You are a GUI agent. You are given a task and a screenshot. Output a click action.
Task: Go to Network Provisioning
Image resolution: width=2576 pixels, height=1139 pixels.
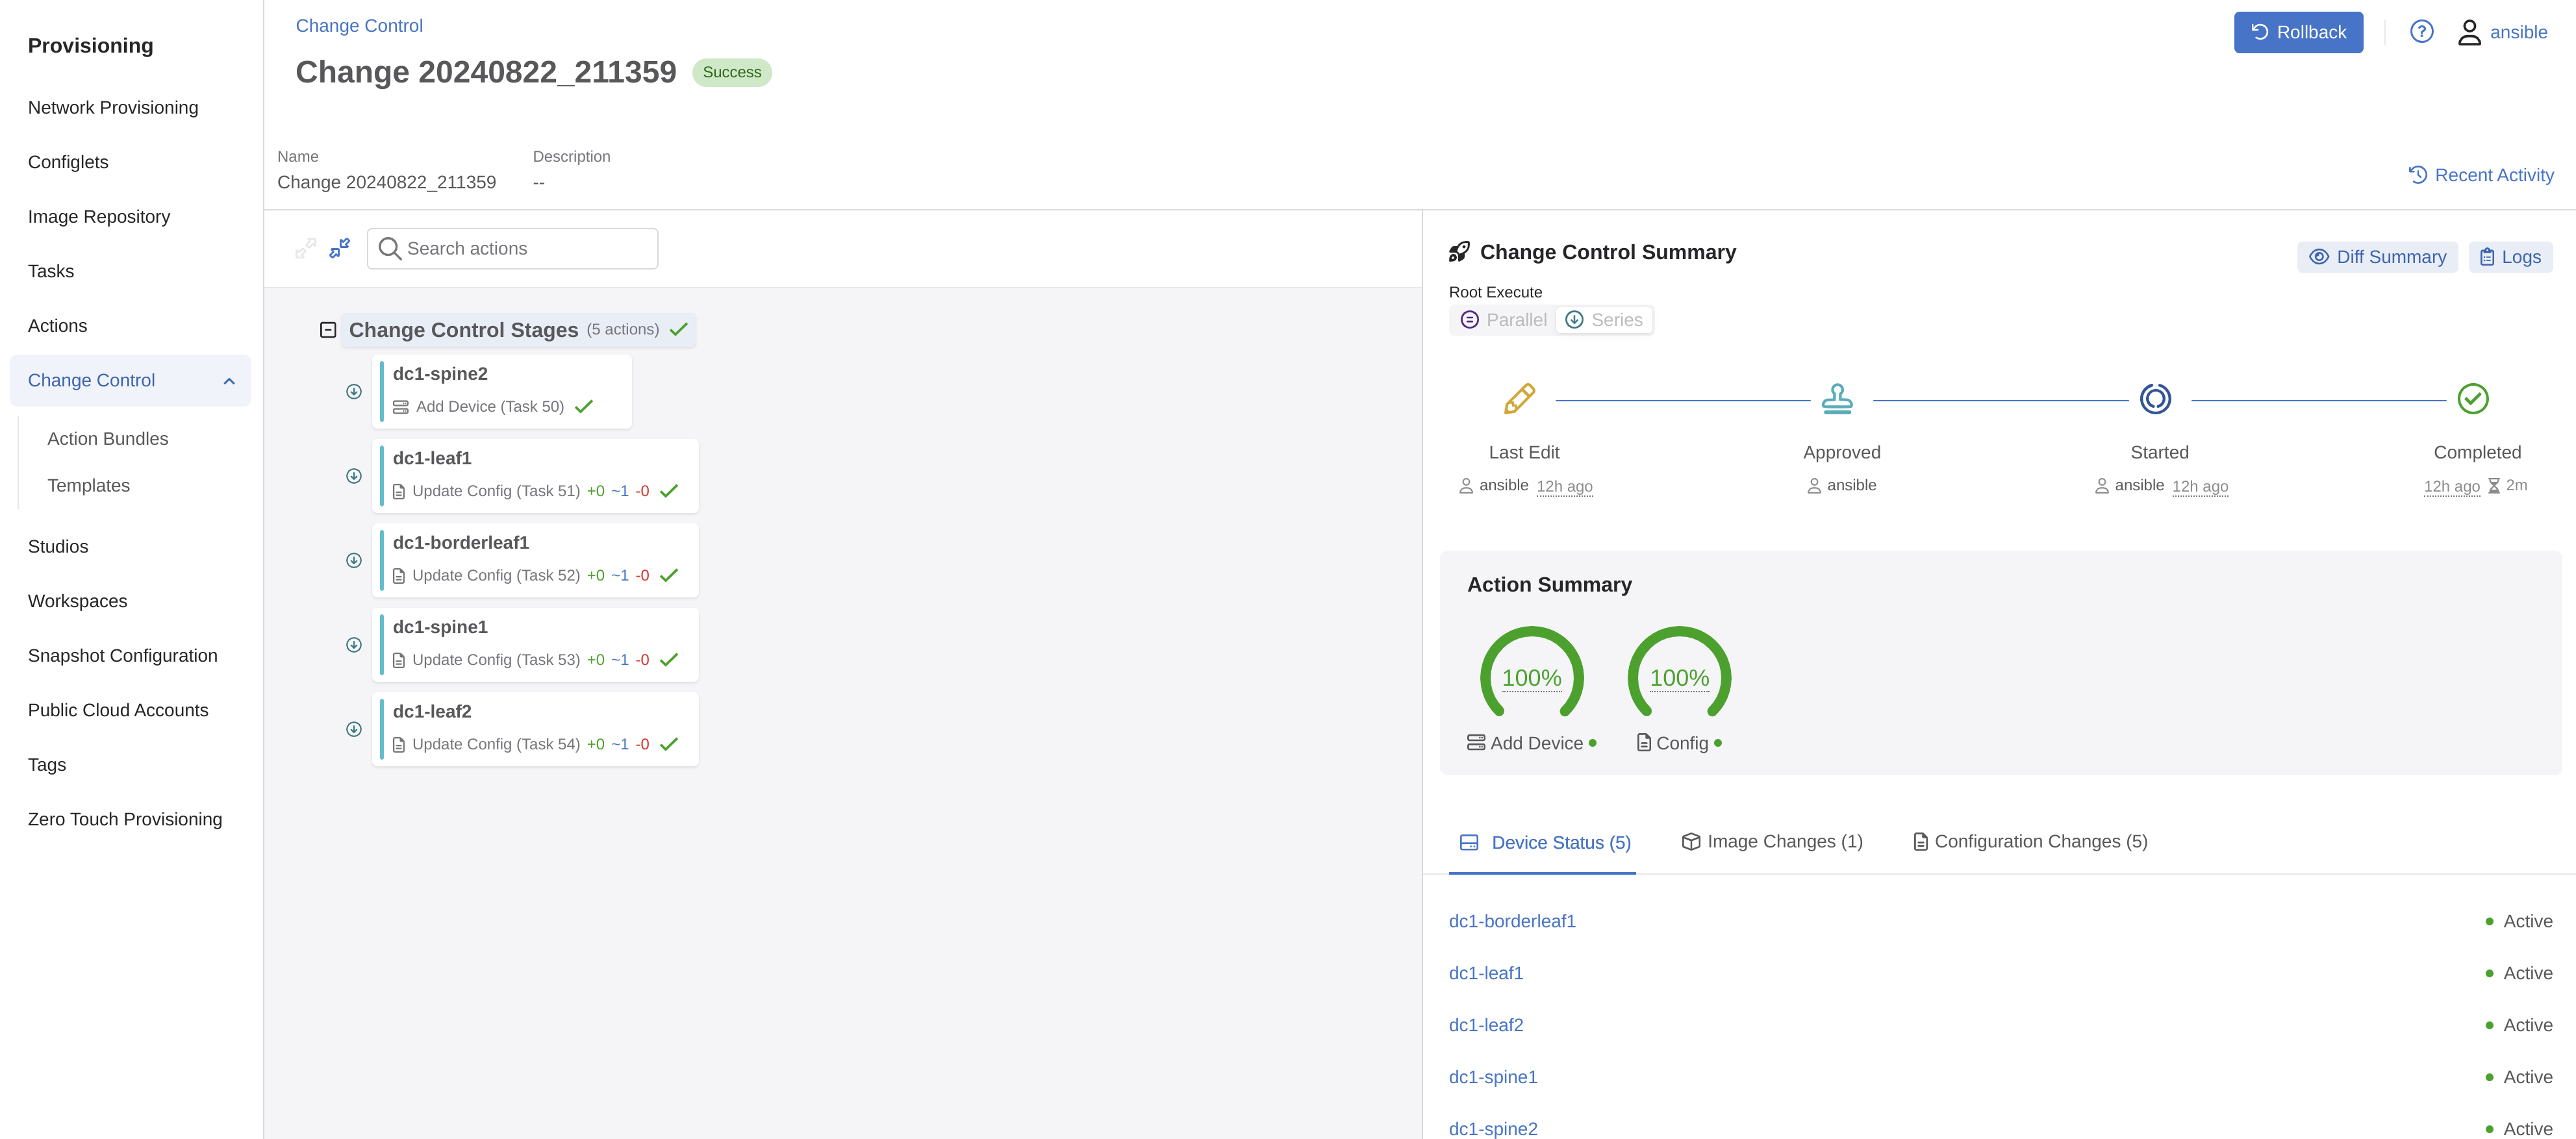coord(113,108)
